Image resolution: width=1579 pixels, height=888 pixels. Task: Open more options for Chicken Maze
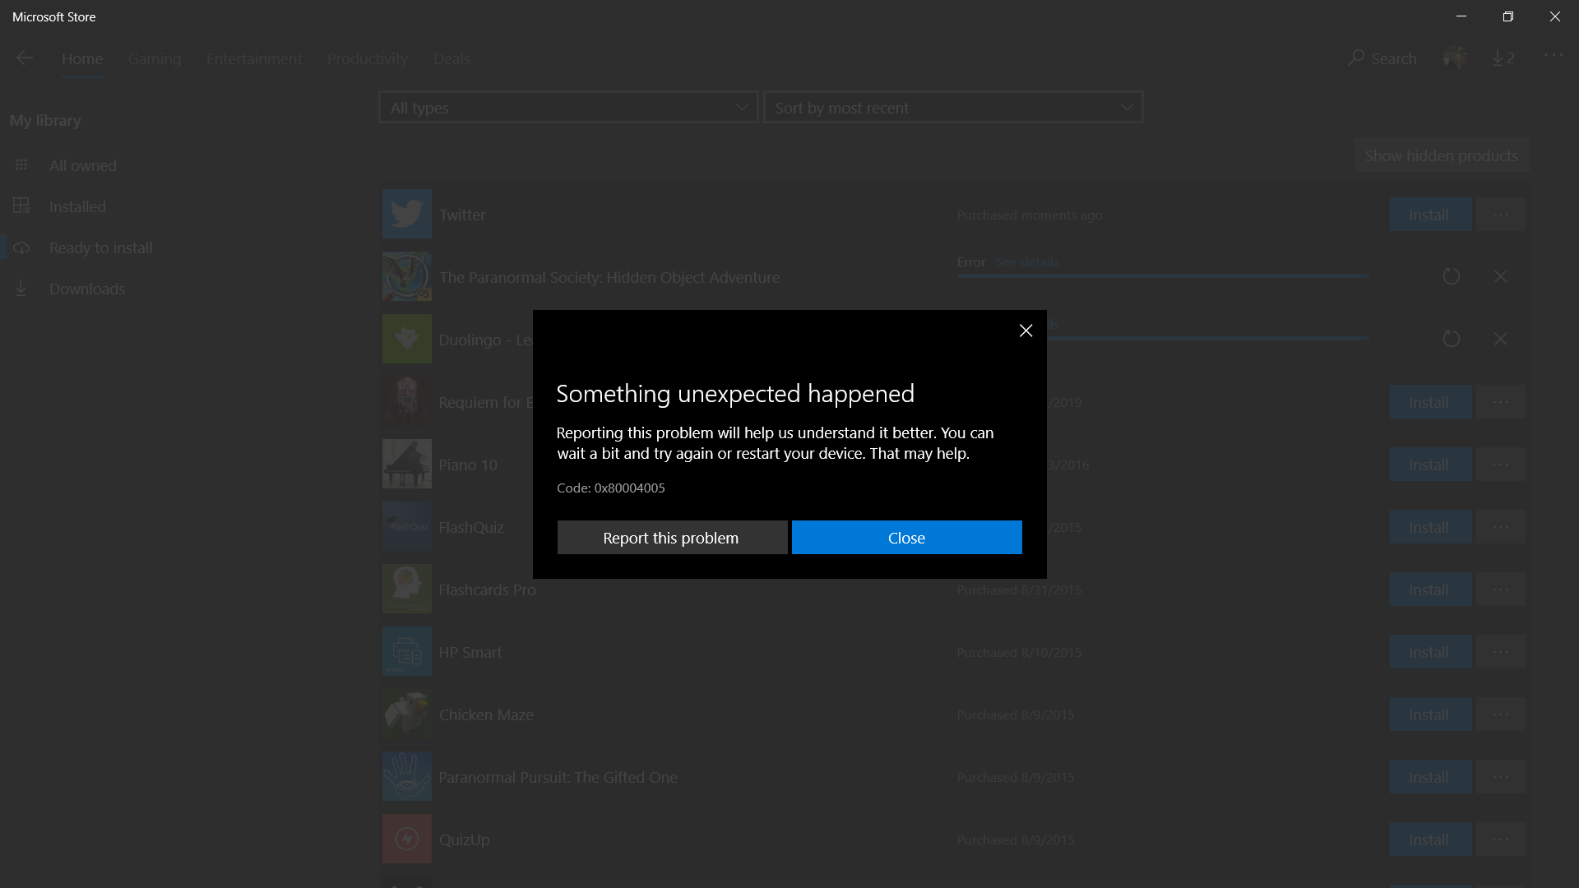coord(1501,715)
